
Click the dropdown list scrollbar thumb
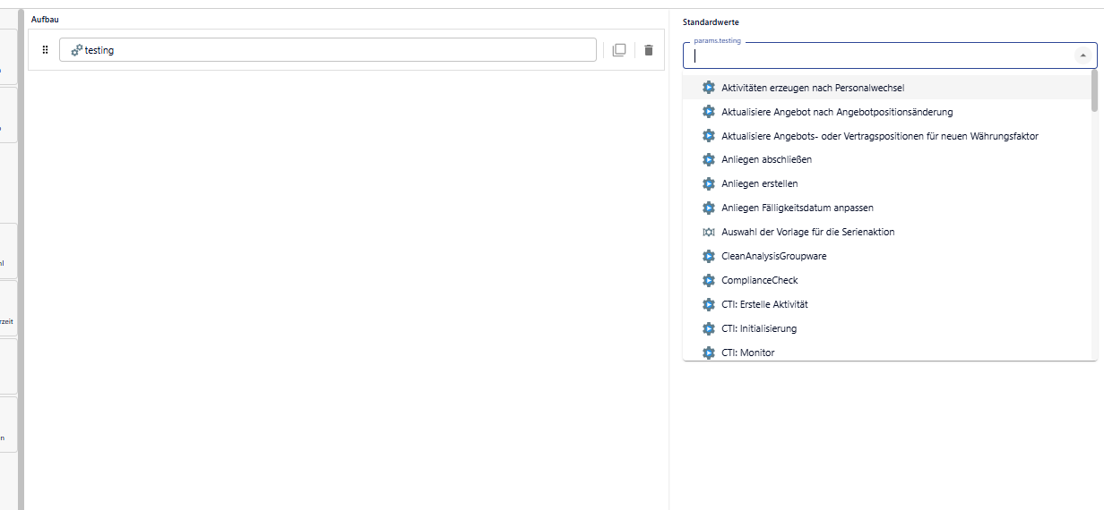1093,91
